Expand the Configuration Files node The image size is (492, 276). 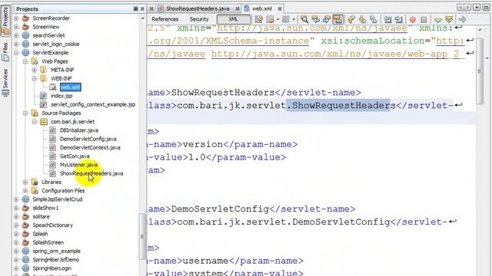pos(25,191)
